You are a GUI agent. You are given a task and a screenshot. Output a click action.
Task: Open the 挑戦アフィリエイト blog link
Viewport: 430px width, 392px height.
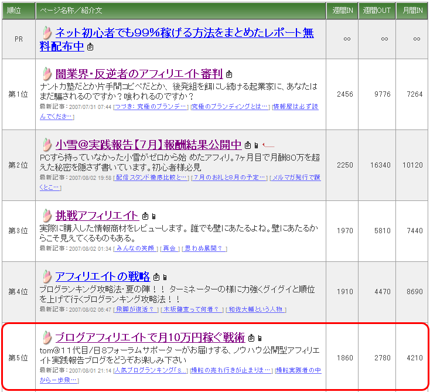point(97,216)
